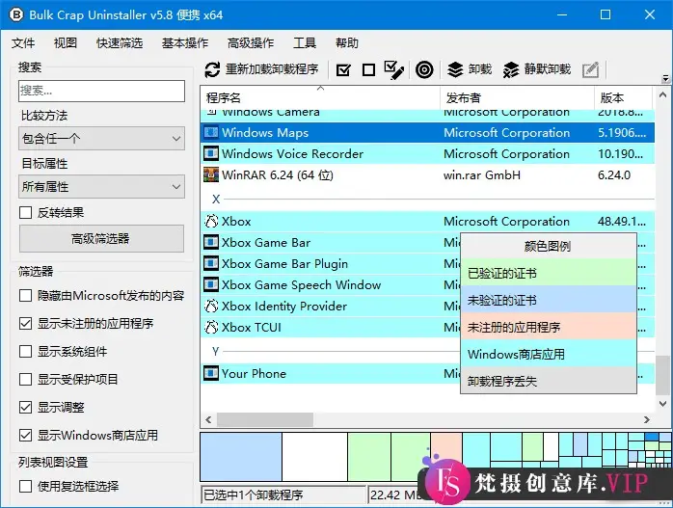
Task: Toggle the 反转结果 checkbox
Action: point(26,212)
